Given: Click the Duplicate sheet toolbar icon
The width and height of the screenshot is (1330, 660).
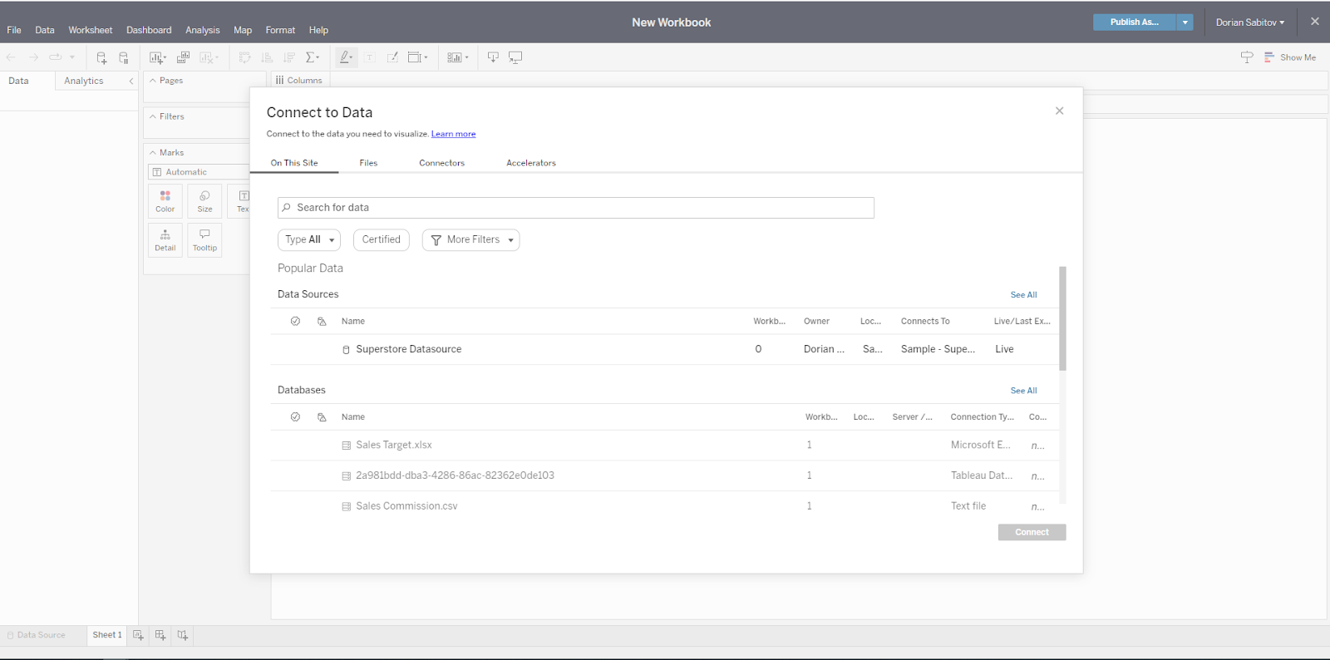Looking at the screenshot, I should point(183,57).
